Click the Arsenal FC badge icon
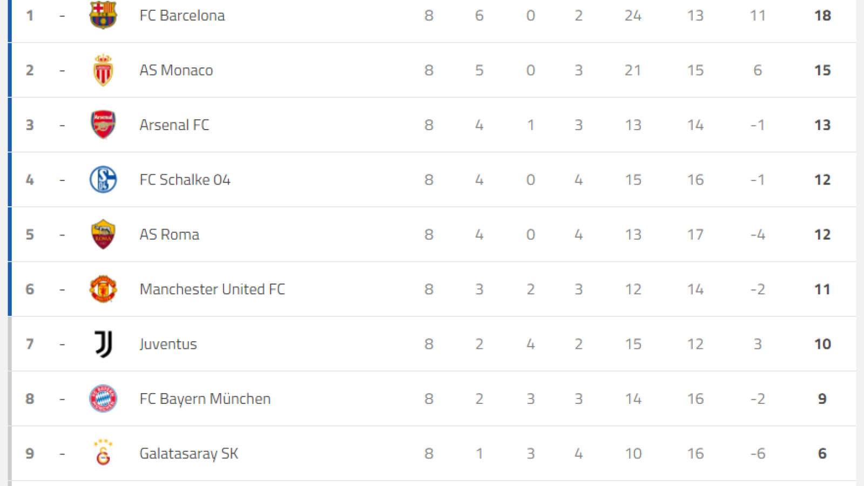 103,125
